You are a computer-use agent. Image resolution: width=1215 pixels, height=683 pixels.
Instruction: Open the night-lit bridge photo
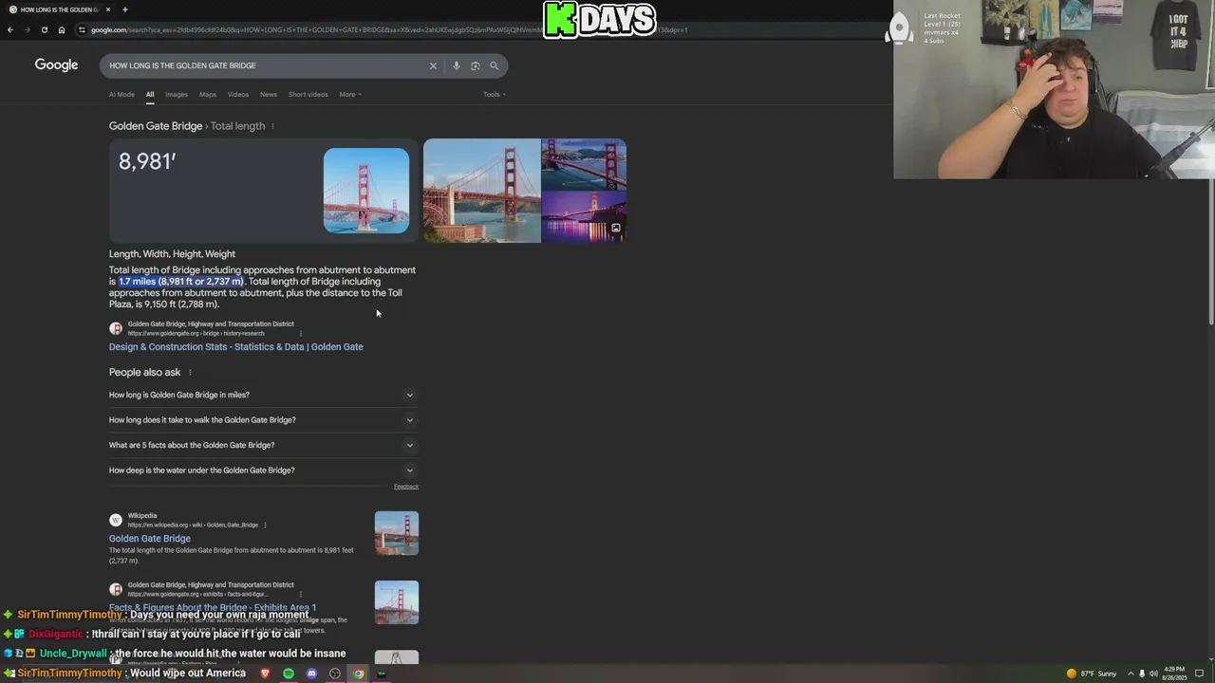point(584,217)
